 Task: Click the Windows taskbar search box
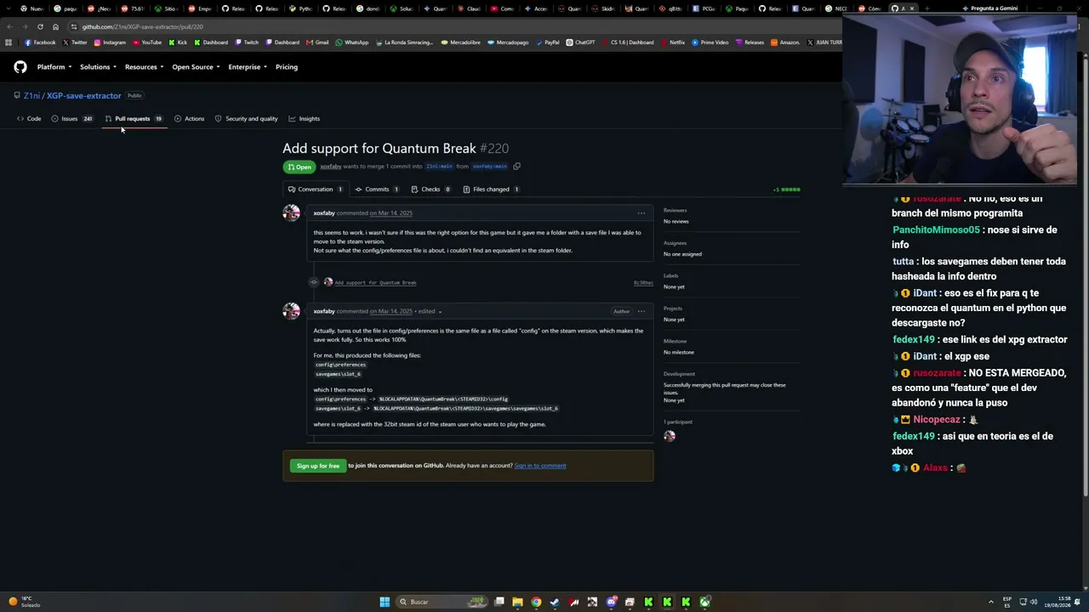click(x=442, y=602)
